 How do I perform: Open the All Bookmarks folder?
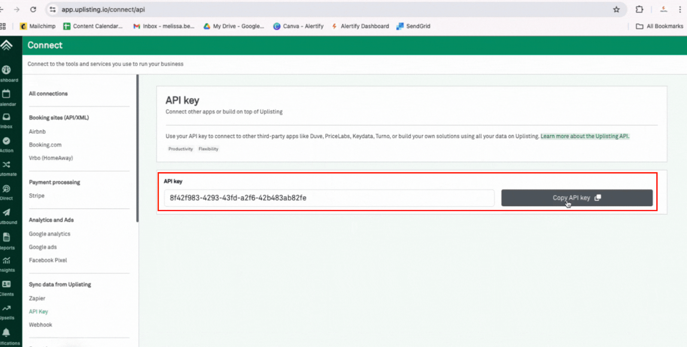click(660, 26)
